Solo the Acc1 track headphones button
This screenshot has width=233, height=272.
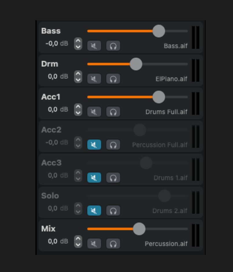tap(113, 112)
